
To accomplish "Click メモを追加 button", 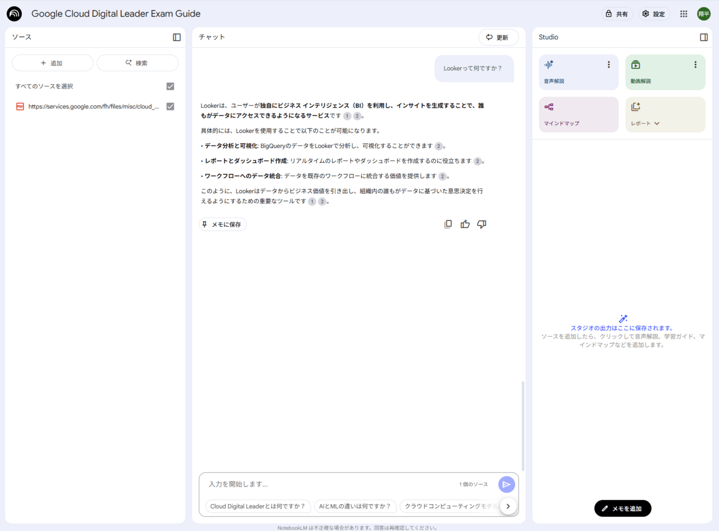I will point(622,509).
